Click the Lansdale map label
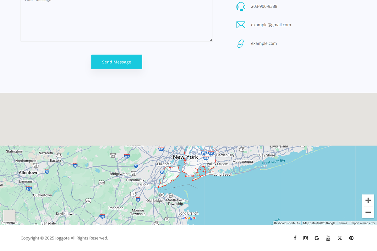Image resolution: width=377 pixels, height=251 pixels. click(x=49, y=223)
